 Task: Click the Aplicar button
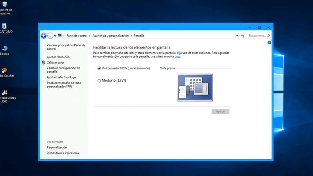(221, 111)
